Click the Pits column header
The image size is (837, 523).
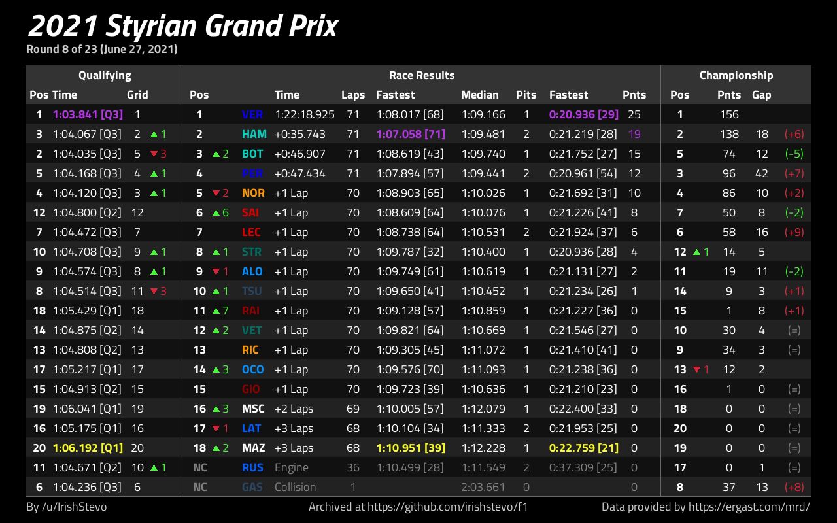(x=526, y=95)
